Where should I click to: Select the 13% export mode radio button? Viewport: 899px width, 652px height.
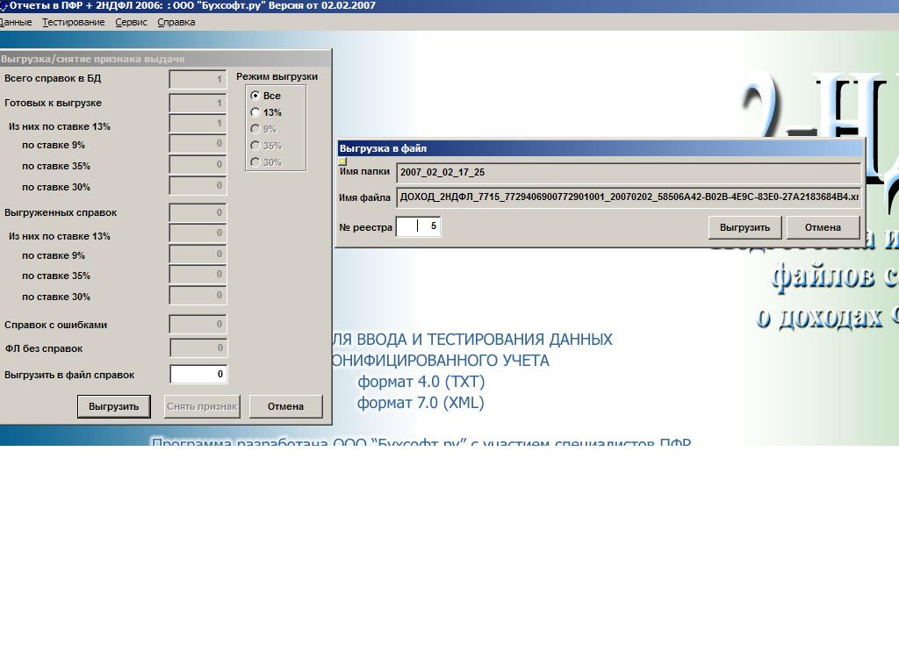[x=255, y=112]
